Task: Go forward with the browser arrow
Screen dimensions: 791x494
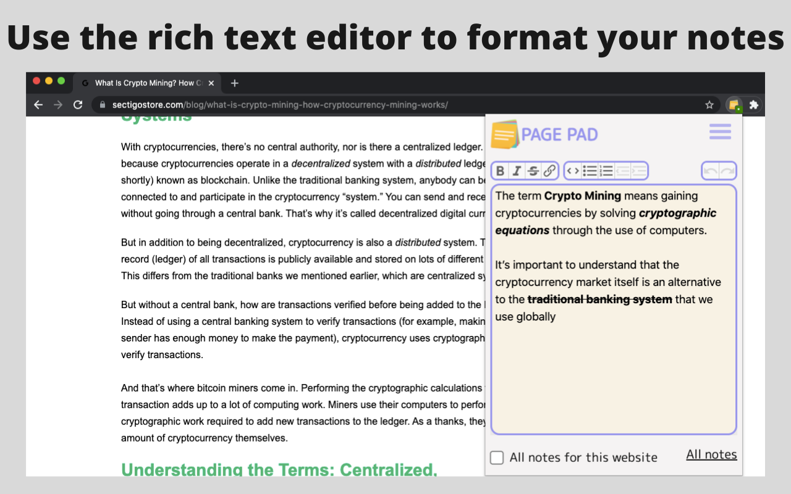Action: click(58, 105)
